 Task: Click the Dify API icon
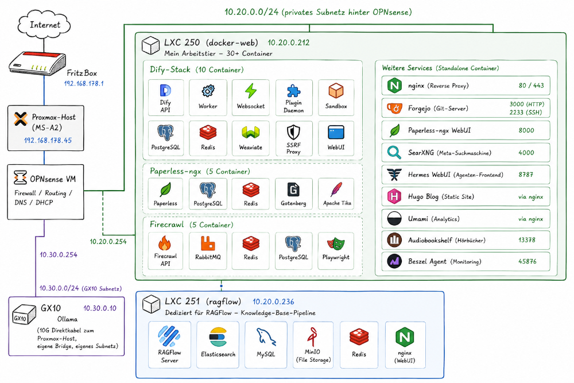tap(165, 91)
